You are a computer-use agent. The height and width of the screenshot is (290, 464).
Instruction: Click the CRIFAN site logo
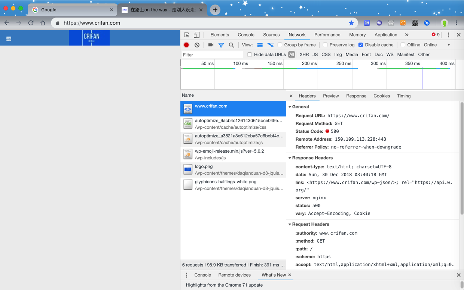(x=89, y=38)
